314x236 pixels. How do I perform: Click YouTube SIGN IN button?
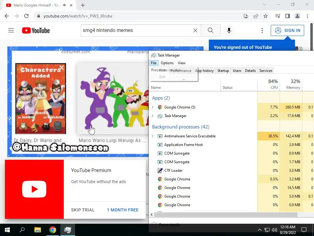287,30
